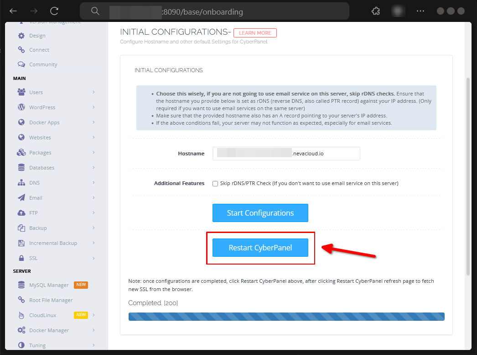Click the Hostname input field
Viewport: 477px width, 355px height.
tap(286, 153)
